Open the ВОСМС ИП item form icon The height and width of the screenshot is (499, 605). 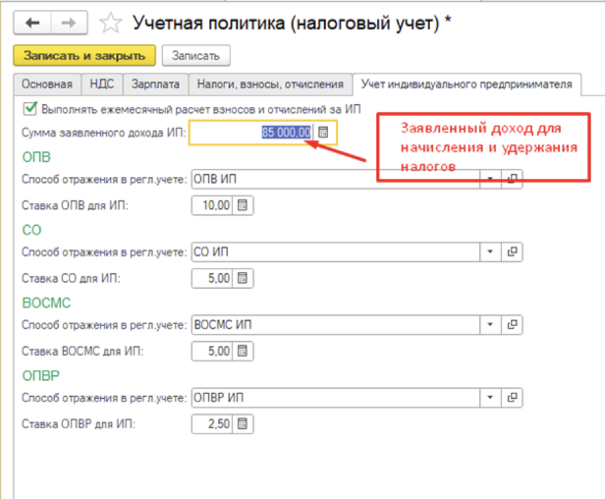(x=512, y=324)
